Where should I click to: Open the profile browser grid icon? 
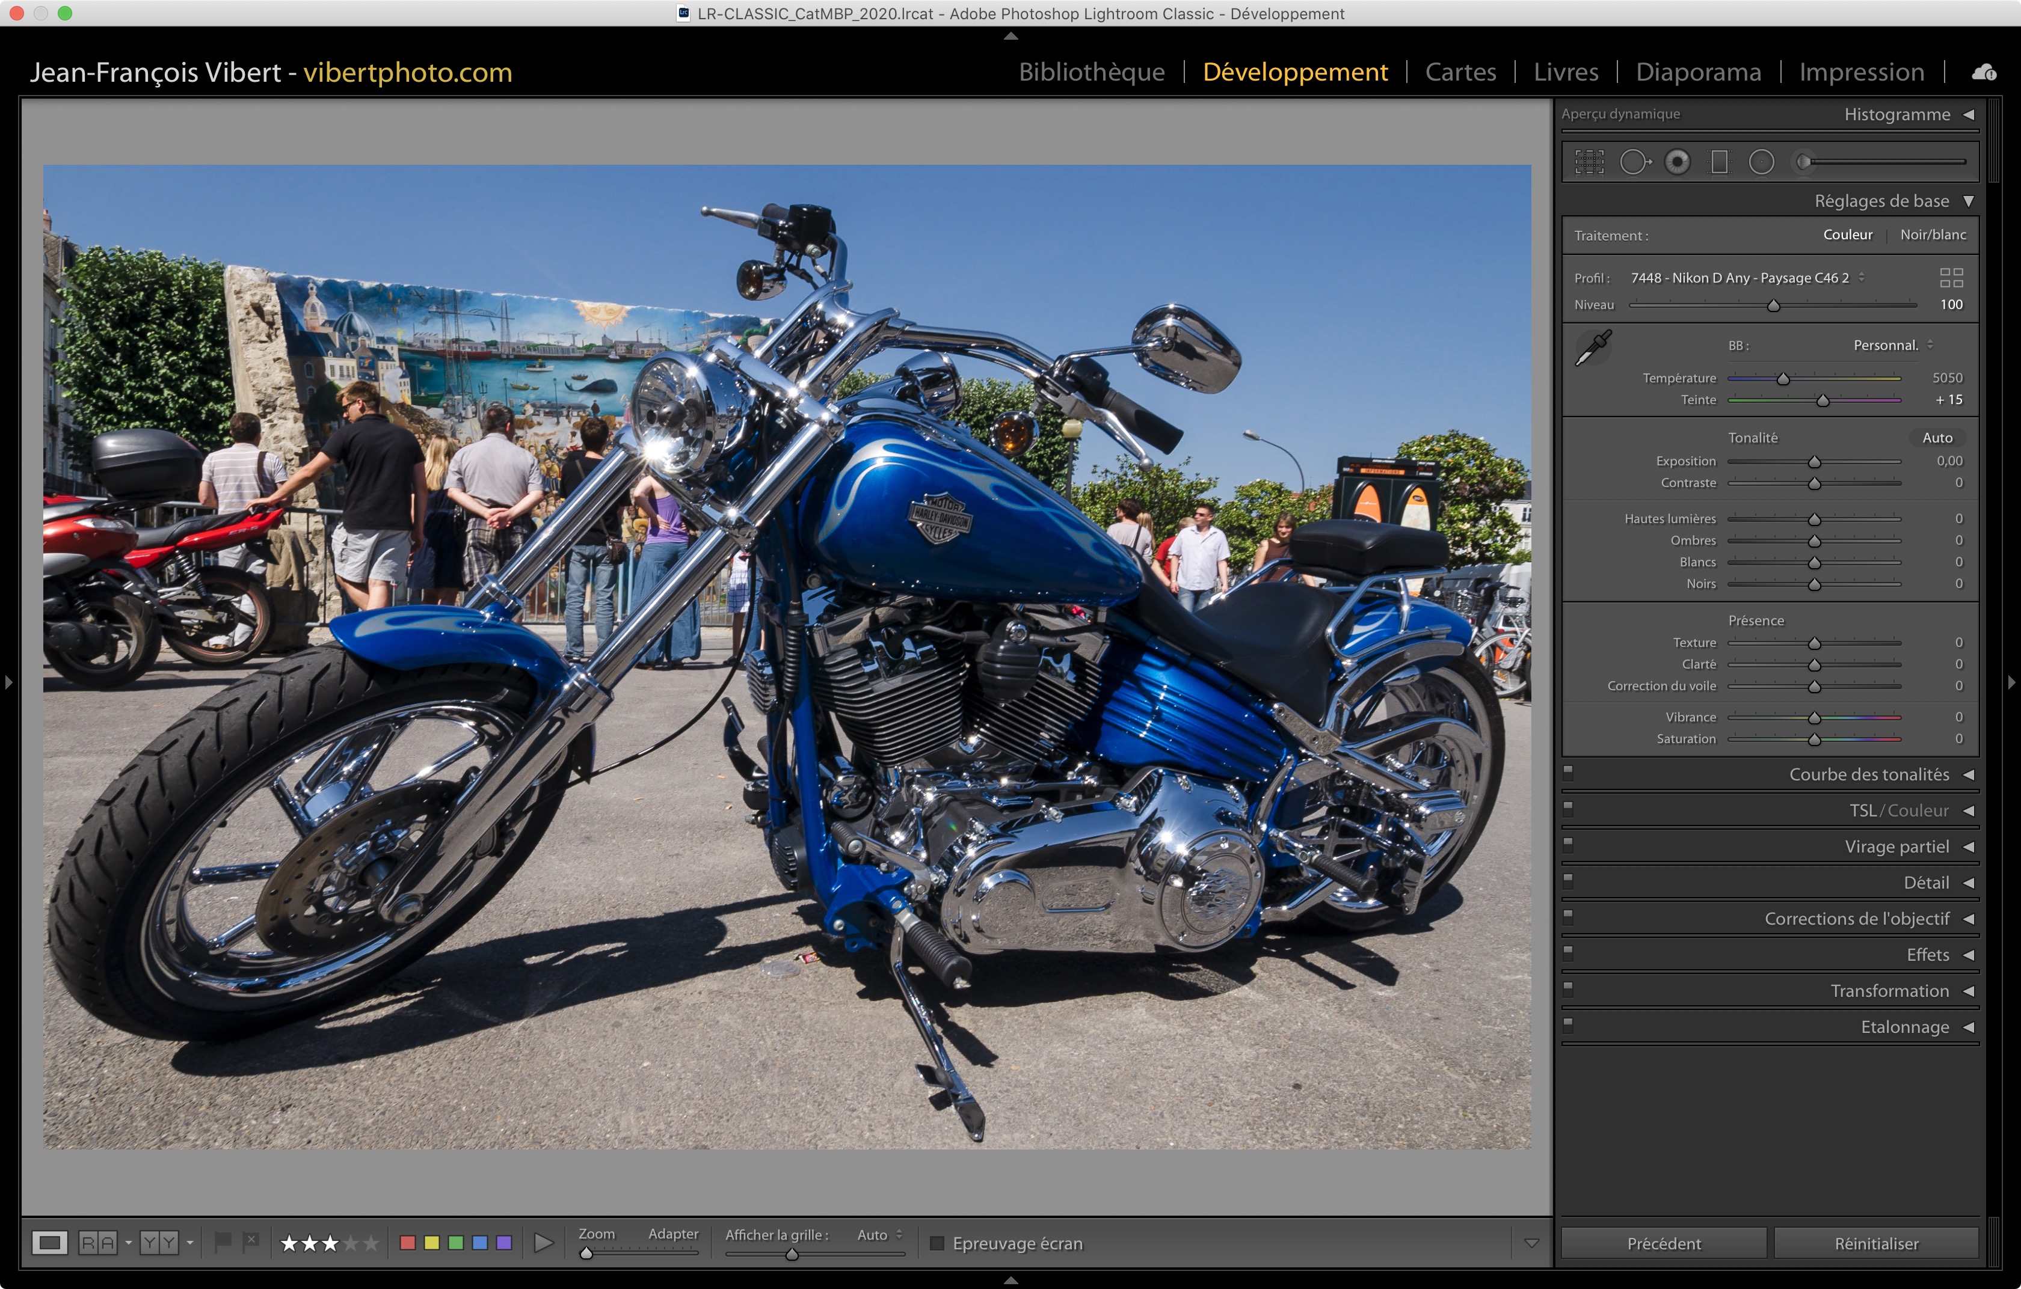[1951, 278]
